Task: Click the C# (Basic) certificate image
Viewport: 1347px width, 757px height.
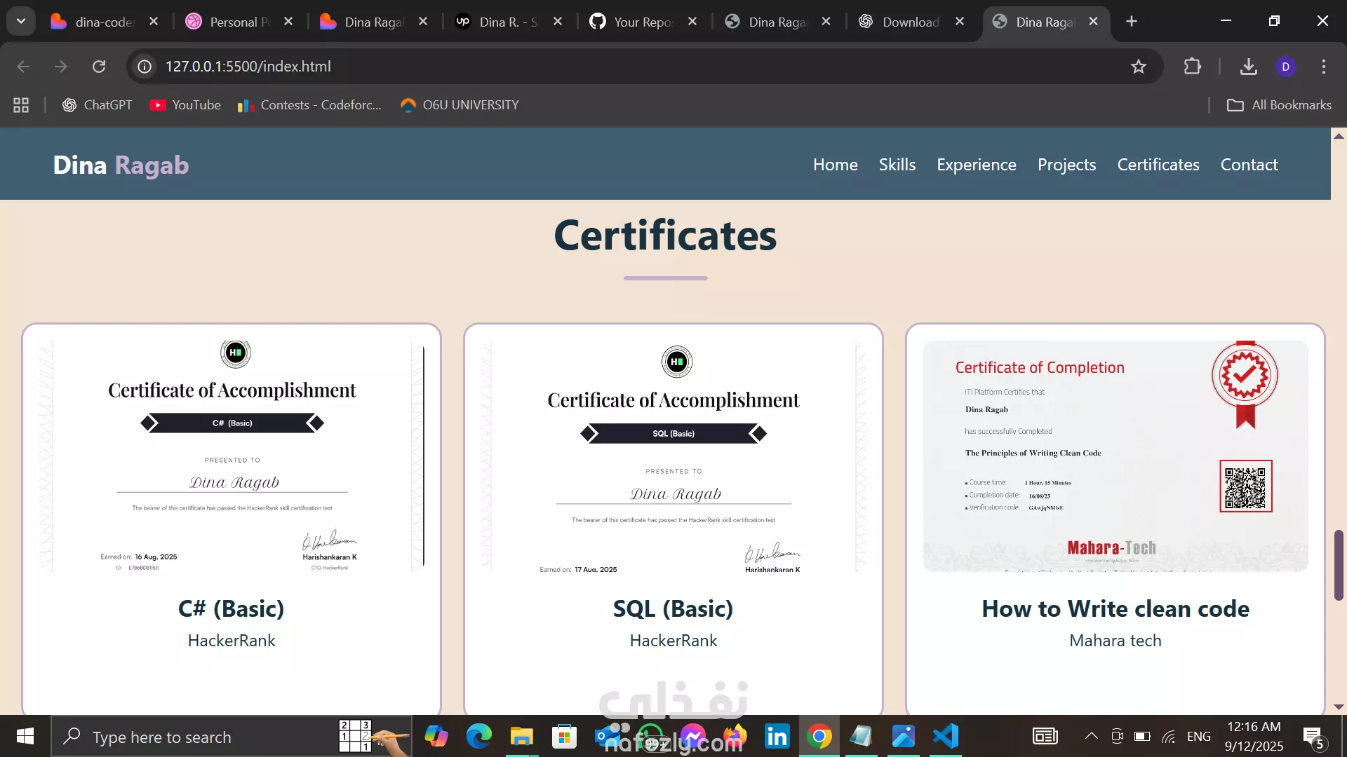Action: tap(232, 456)
